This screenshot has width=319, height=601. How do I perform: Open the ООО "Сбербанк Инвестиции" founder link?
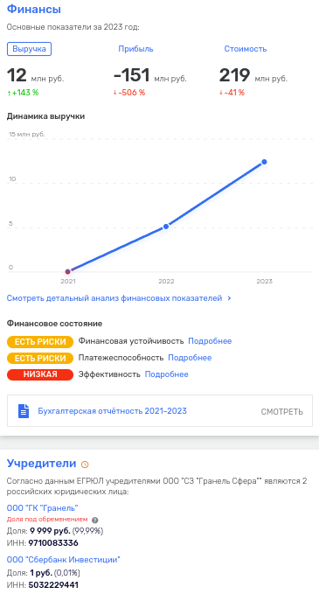[x=64, y=560]
